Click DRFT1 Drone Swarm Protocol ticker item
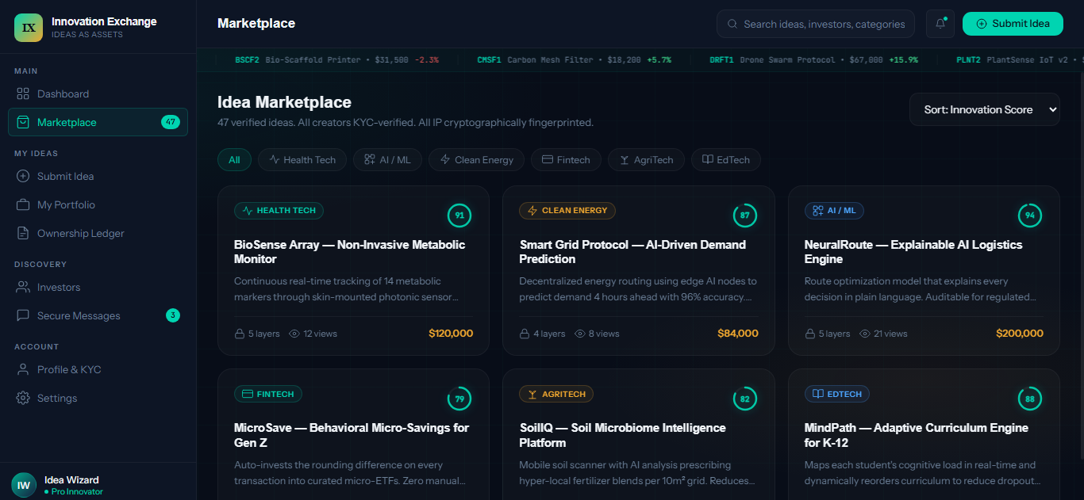Screen dimensions: 1084x500 pyautogui.click(x=813, y=59)
